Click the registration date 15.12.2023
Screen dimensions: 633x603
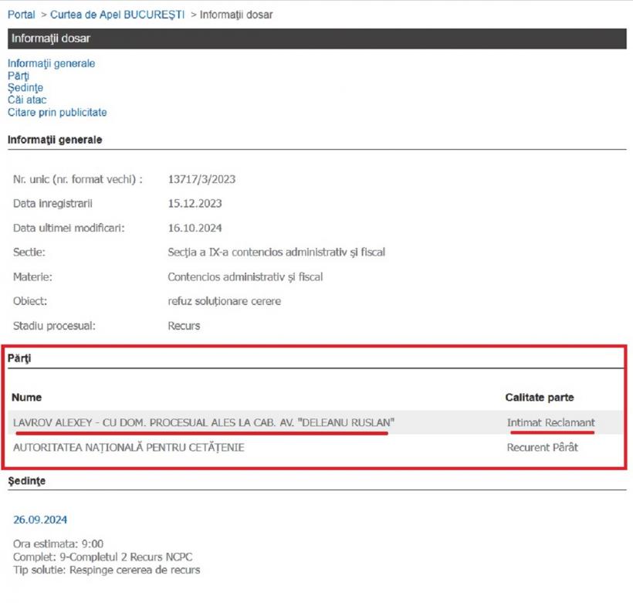[x=195, y=204]
